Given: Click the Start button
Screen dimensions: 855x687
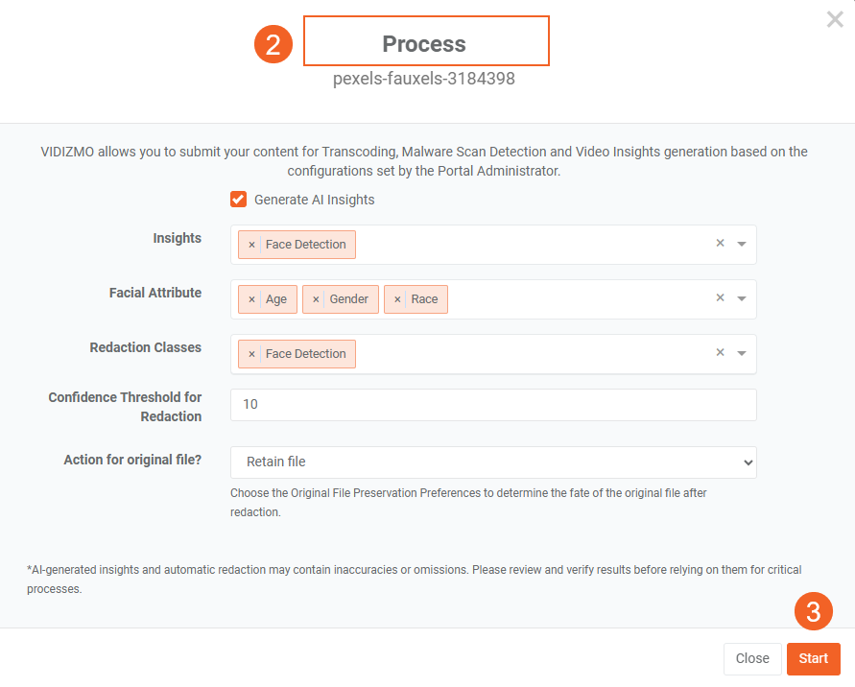Looking at the screenshot, I should pos(813,658).
